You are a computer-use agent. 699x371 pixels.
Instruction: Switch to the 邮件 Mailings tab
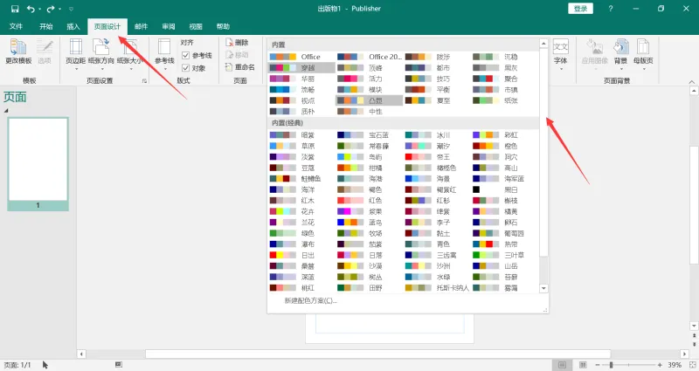[141, 27]
